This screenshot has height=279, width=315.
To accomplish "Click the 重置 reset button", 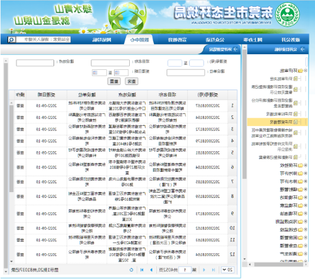I will [114, 81].
